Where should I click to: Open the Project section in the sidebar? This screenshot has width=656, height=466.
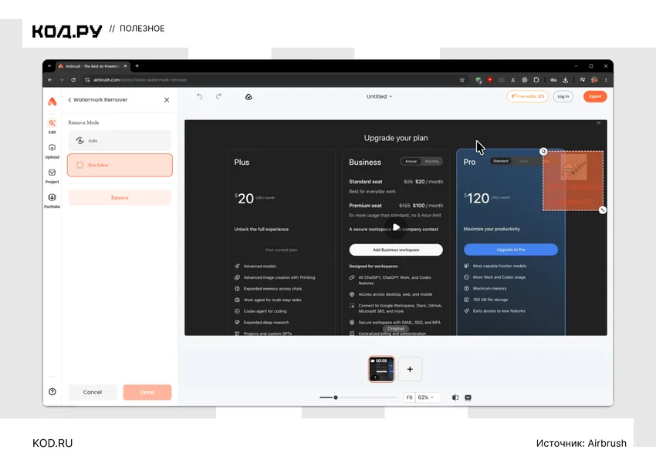[52, 176]
